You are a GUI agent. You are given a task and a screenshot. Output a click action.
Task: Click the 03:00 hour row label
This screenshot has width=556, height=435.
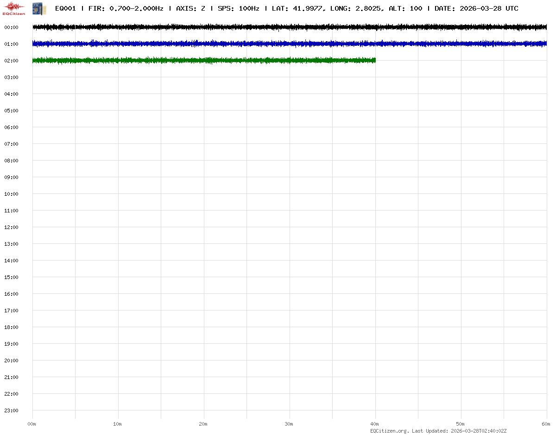coord(11,77)
